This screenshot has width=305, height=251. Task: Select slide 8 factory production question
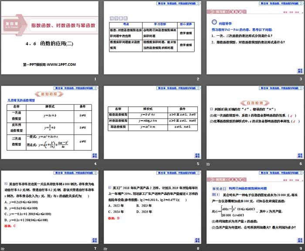152,207
